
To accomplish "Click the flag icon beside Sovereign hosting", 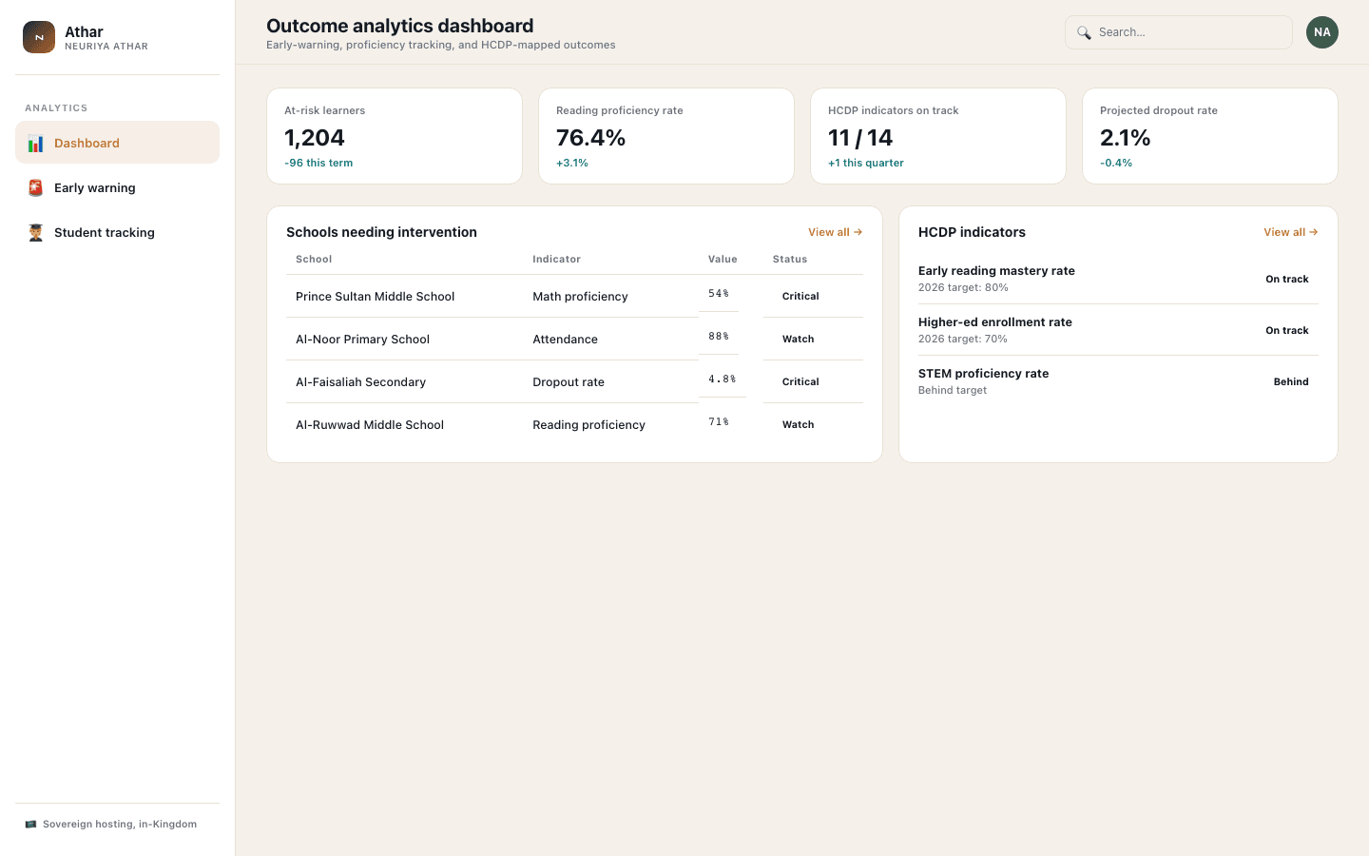I will tap(31, 825).
